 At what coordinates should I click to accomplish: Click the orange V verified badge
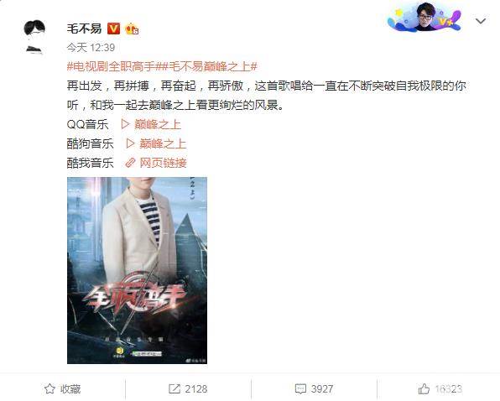(x=113, y=29)
